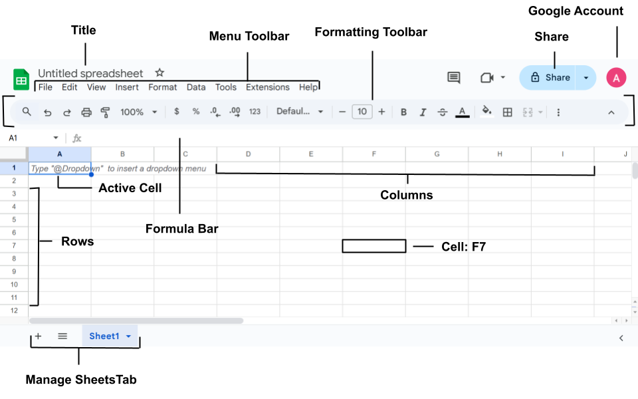Screen dimensions: 638x399
Task: Toggle bold formatting
Action: (403, 112)
